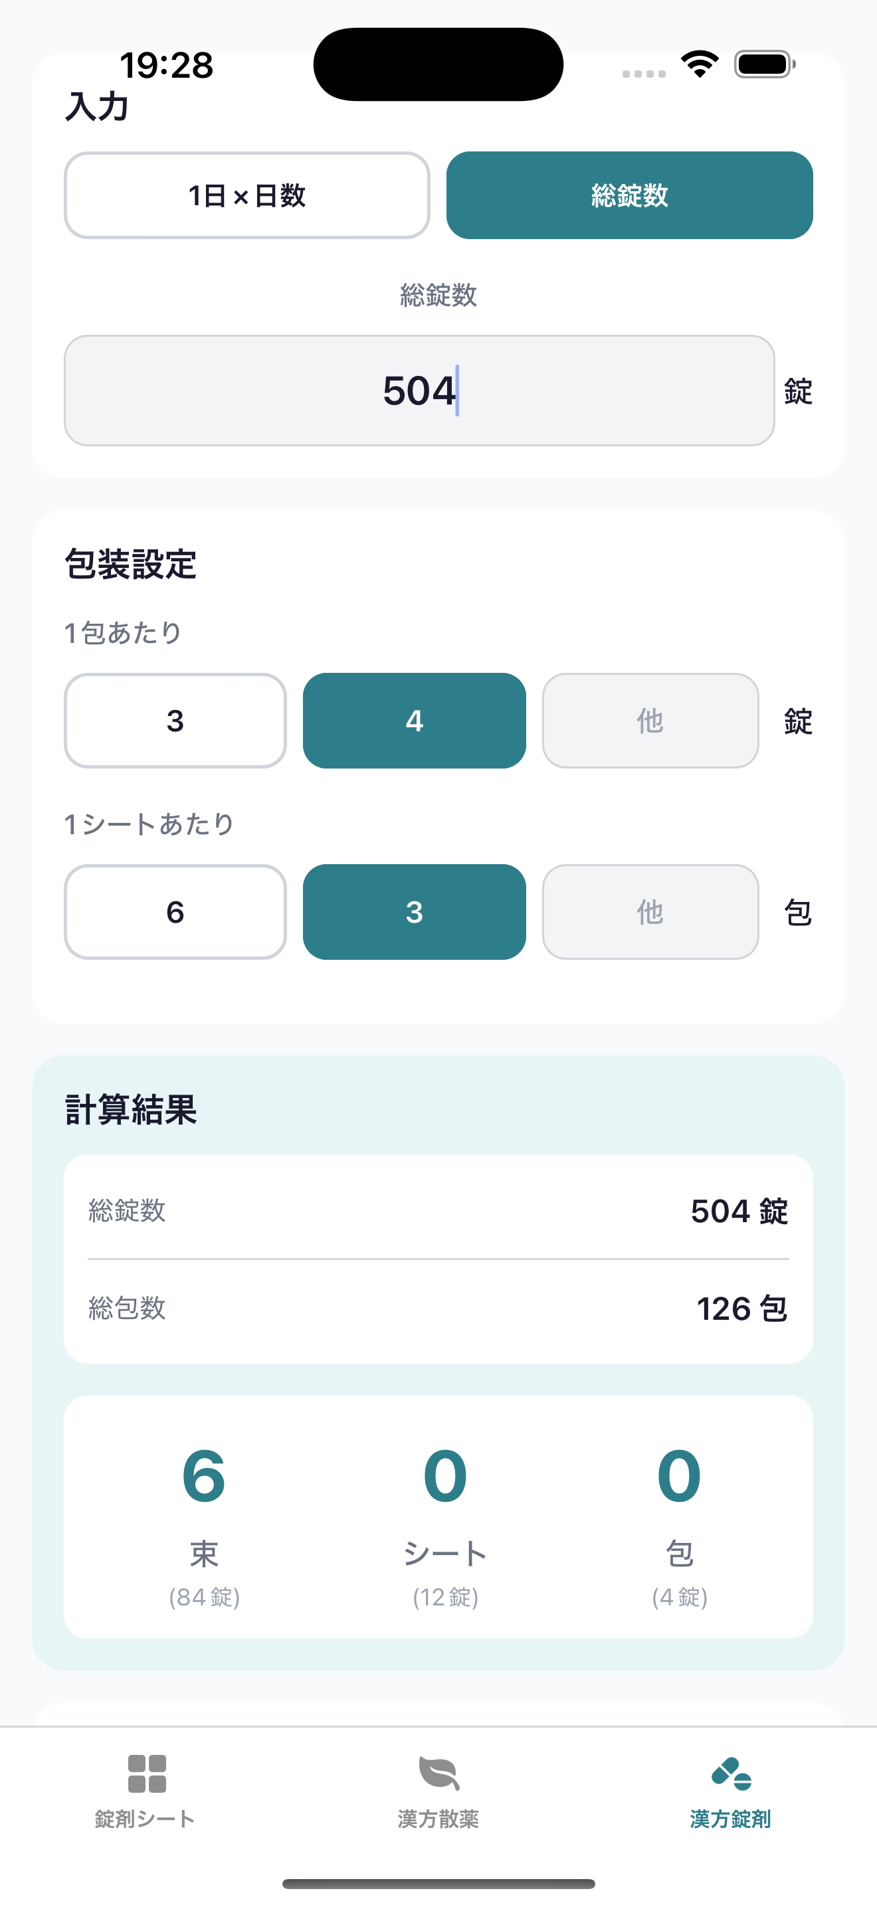
Task: Choose 6 packs per sheet
Action: (x=175, y=912)
